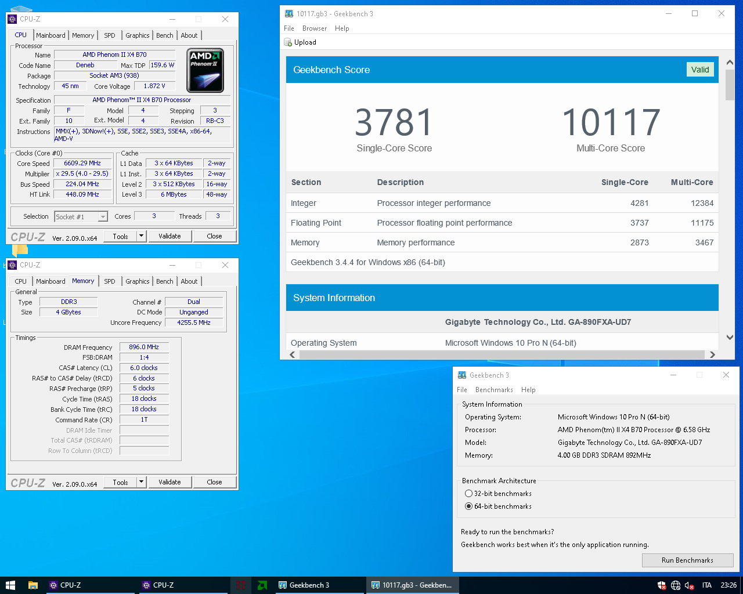Open Bench tab in the top CPU-Z window
The image size is (743, 594).
pyautogui.click(x=165, y=35)
